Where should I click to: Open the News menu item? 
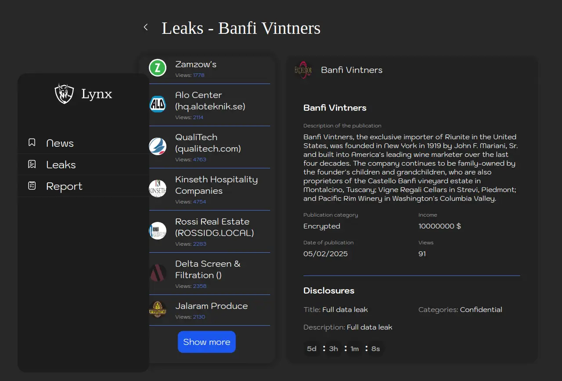click(x=60, y=143)
